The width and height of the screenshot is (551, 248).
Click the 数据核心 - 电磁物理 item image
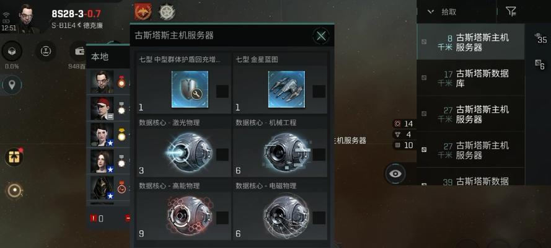pos(286,215)
